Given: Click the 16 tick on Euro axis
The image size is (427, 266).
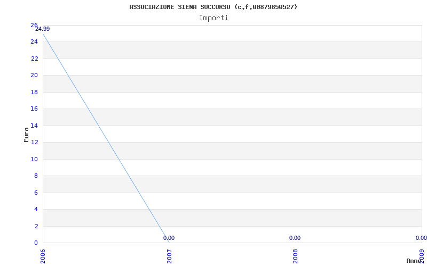Looking at the screenshot, I should click(x=34, y=109).
